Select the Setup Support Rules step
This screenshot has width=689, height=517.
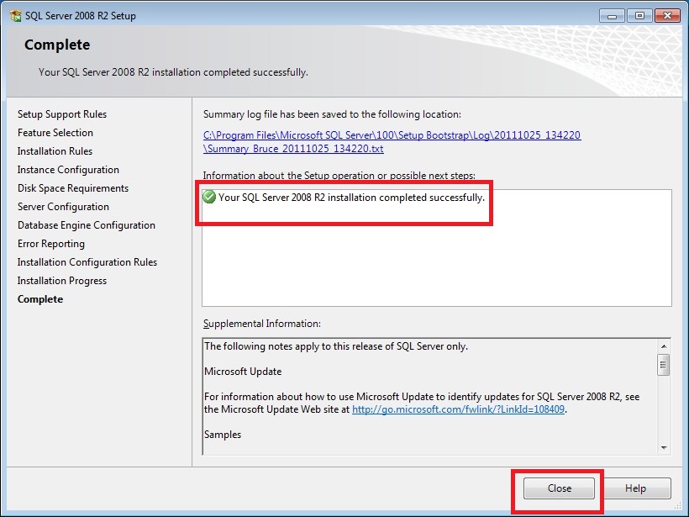[x=62, y=114]
